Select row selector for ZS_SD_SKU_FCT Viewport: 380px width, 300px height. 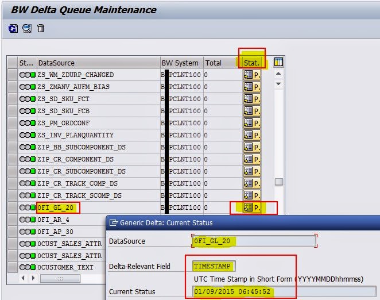[13, 99]
